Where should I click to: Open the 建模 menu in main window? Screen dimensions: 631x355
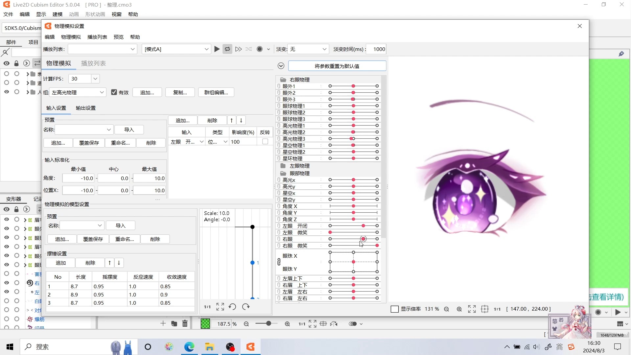click(x=57, y=14)
